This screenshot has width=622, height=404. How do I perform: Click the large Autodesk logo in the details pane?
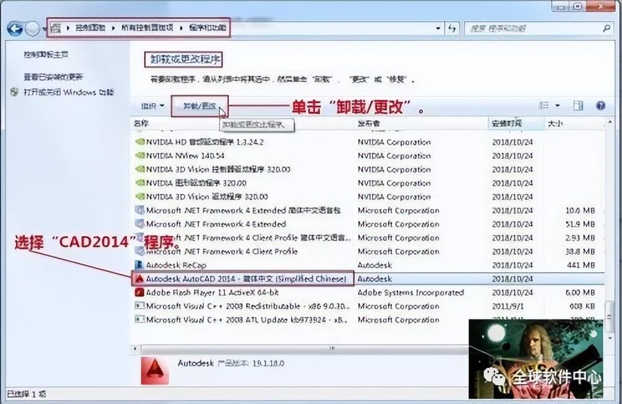(155, 370)
